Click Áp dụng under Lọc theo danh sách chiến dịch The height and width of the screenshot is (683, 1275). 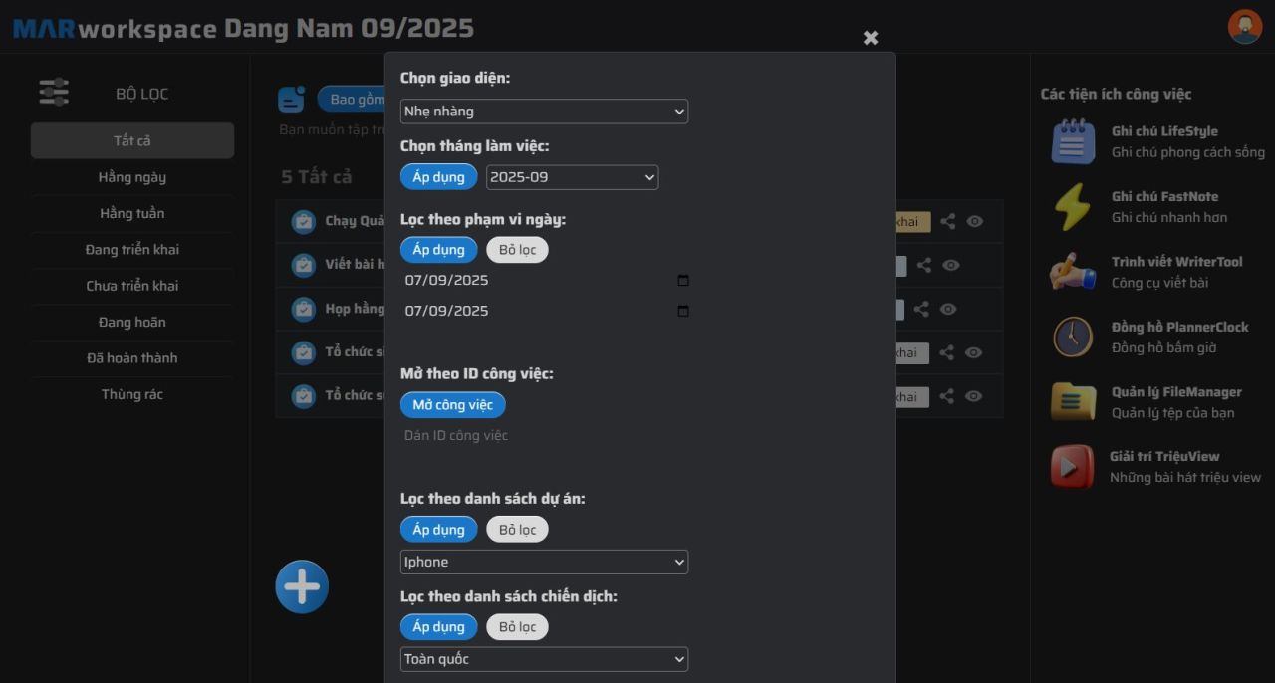click(439, 627)
